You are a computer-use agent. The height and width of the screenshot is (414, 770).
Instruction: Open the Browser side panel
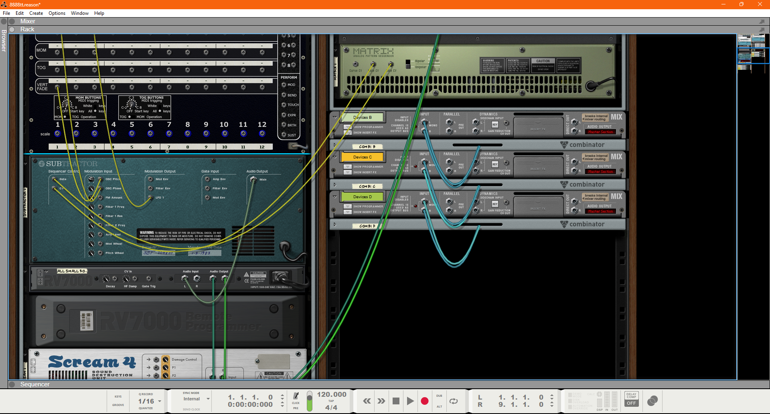click(4, 40)
